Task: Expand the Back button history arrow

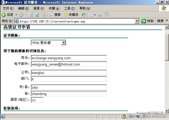Action: tap(16, 15)
